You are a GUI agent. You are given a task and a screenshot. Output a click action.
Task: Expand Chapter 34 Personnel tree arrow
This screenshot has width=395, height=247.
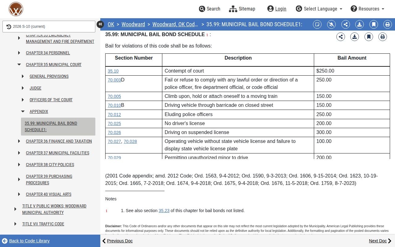tap(19, 53)
